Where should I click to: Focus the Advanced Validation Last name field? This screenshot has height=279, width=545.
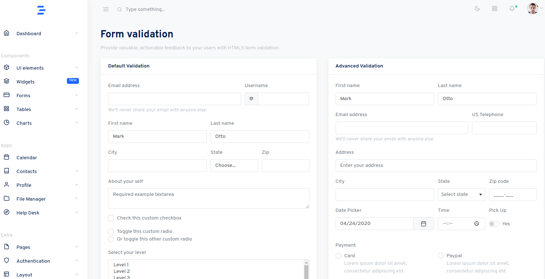487,99
